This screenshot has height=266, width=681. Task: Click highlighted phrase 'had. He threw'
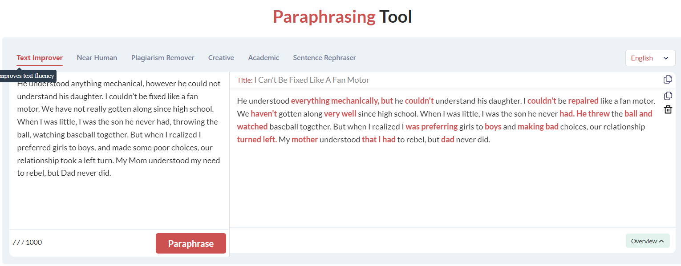point(584,114)
